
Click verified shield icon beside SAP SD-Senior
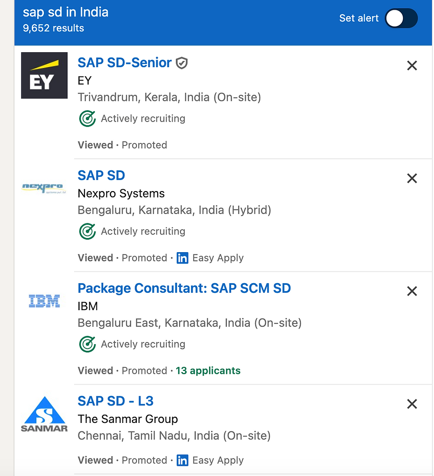point(182,63)
